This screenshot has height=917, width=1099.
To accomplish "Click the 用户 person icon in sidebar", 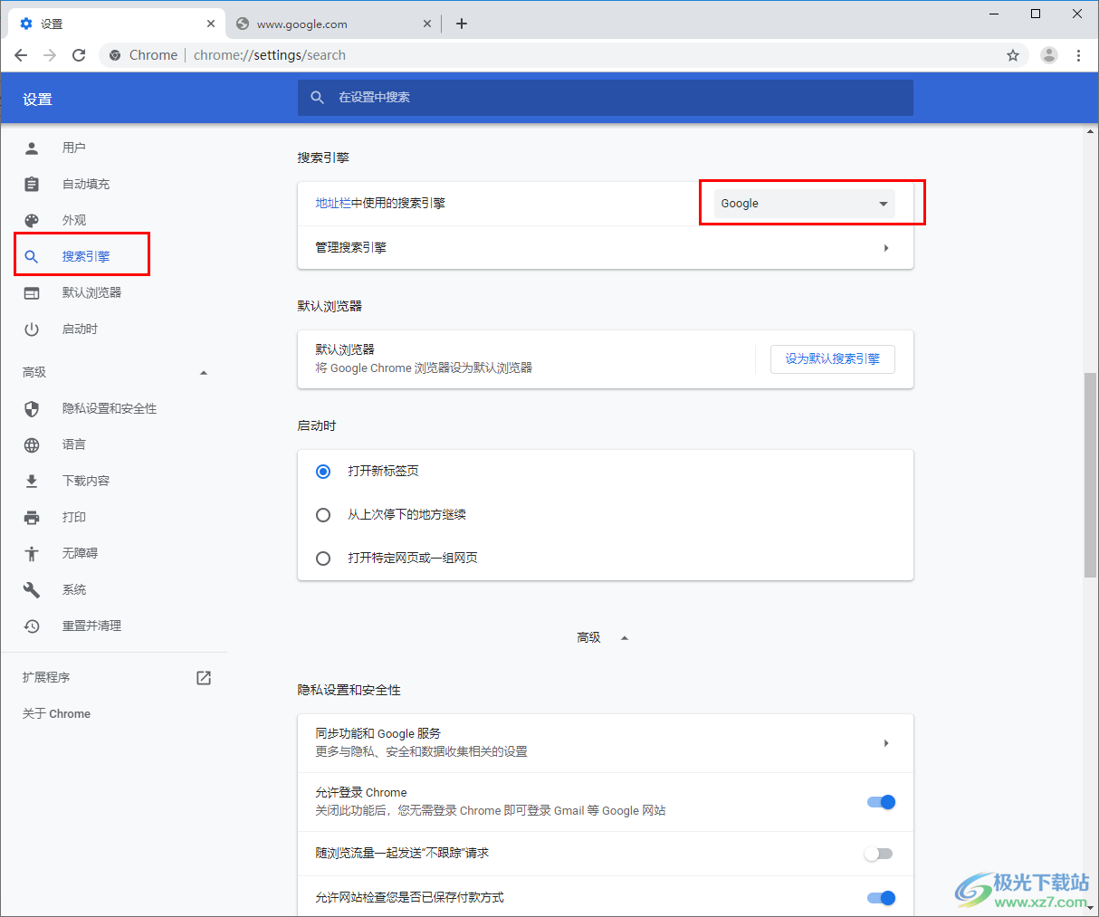I will [x=32, y=148].
